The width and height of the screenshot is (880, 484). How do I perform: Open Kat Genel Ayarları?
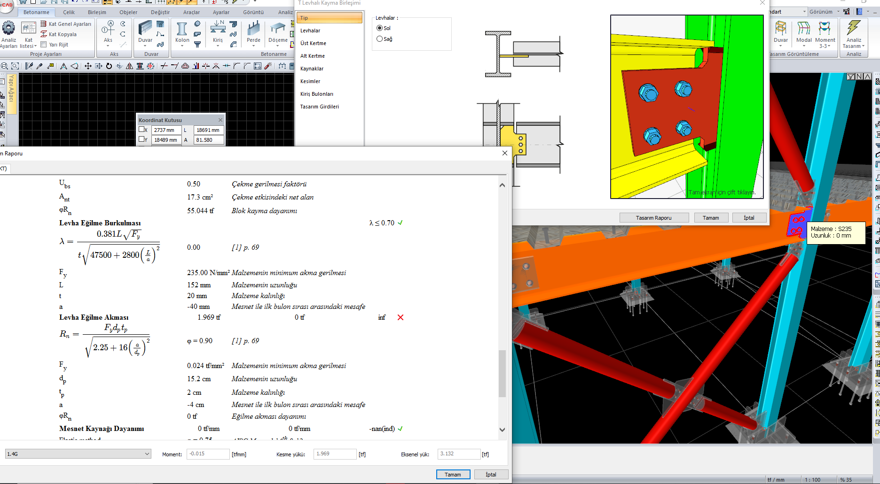pos(66,24)
